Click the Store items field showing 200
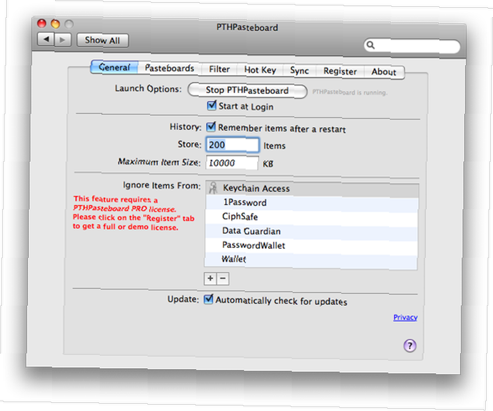Image resolution: width=493 pixels, height=411 pixels. (x=232, y=145)
